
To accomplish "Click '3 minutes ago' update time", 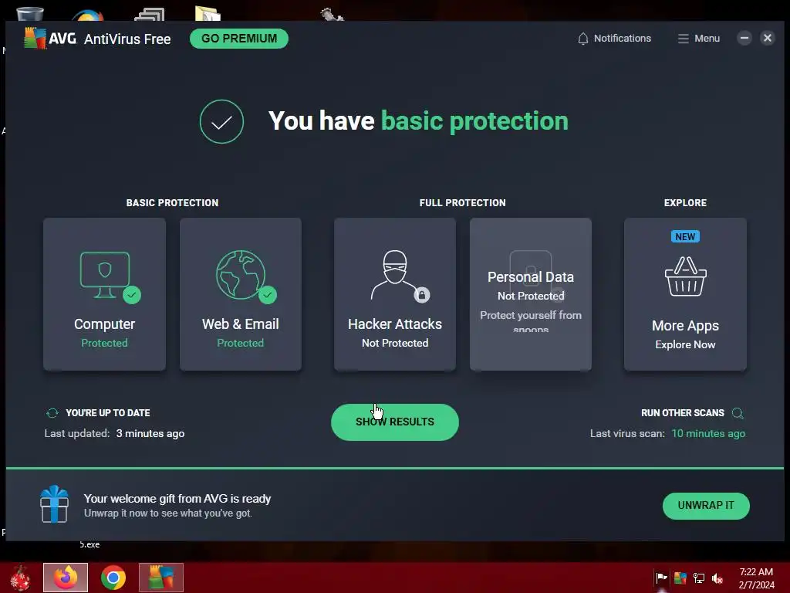I will [x=150, y=434].
